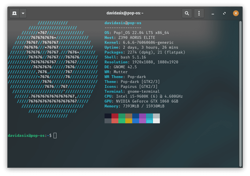Click the three-dot options icon
Screen dimensions: 250x176
click(199, 13)
